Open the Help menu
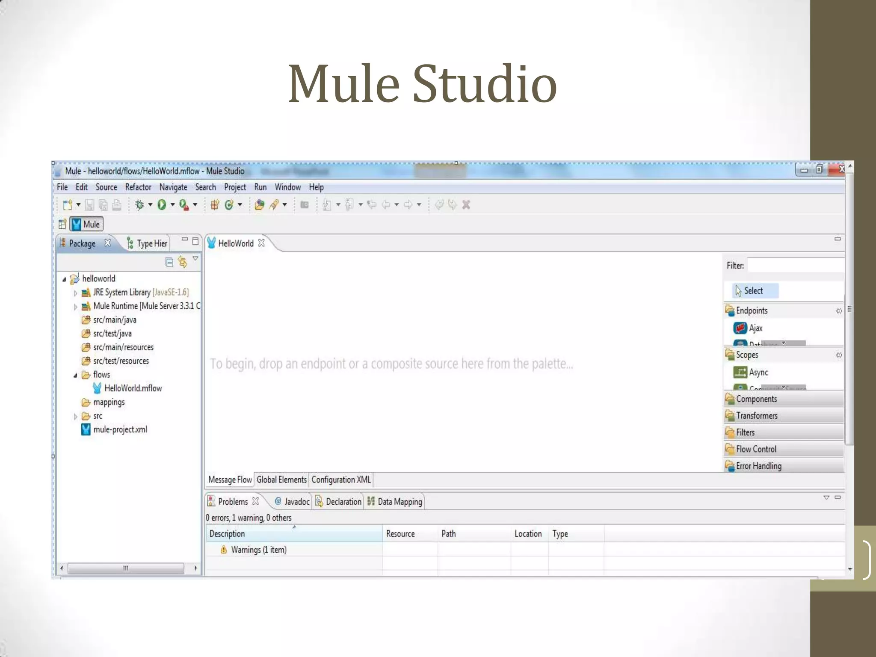This screenshot has width=876, height=657. [x=316, y=187]
